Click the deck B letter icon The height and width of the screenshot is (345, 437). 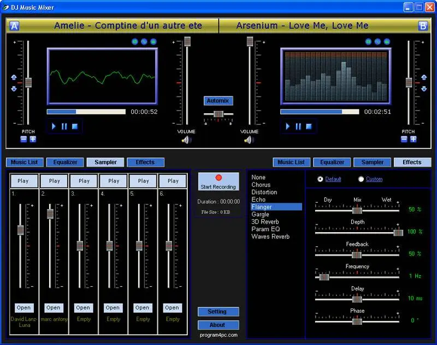click(423, 26)
